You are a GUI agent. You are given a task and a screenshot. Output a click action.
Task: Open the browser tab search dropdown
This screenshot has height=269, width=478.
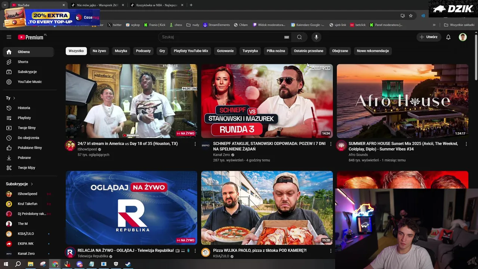5,5
